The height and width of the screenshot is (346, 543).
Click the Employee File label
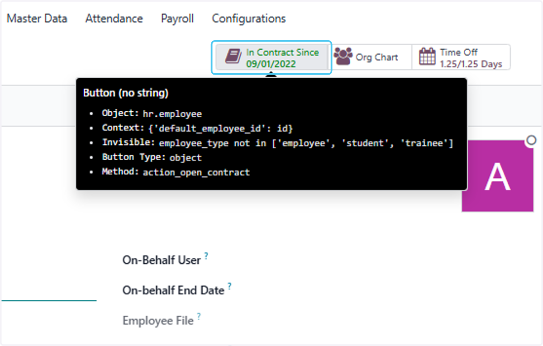click(x=158, y=321)
